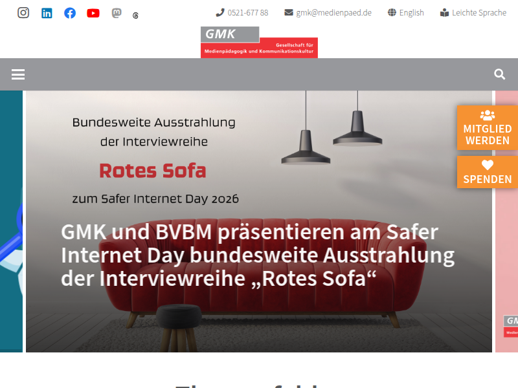Viewport: 518px width, 388px height.
Task: Click the heart icon on Spenden
Action: (x=488, y=165)
